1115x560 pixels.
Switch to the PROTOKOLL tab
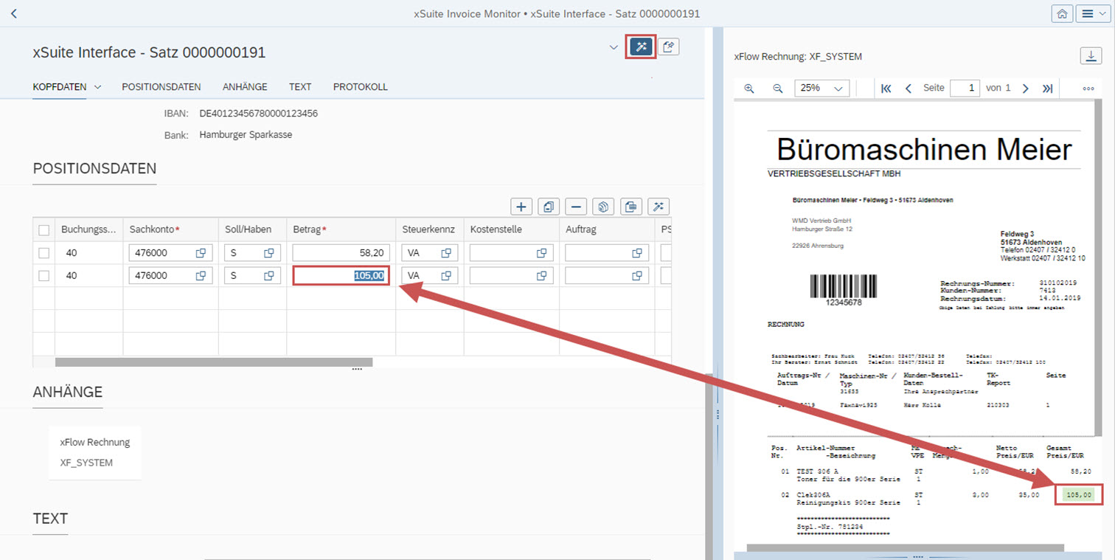click(x=360, y=87)
